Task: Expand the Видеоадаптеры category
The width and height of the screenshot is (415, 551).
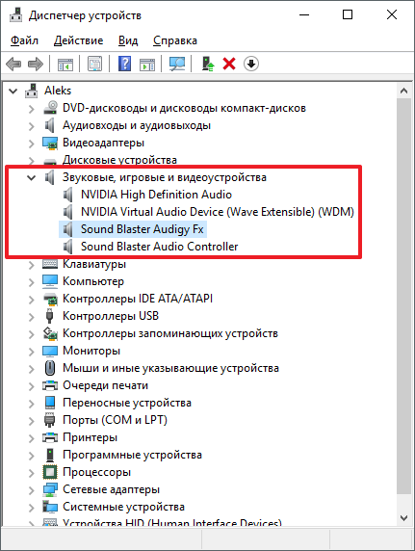Action: coord(31,144)
